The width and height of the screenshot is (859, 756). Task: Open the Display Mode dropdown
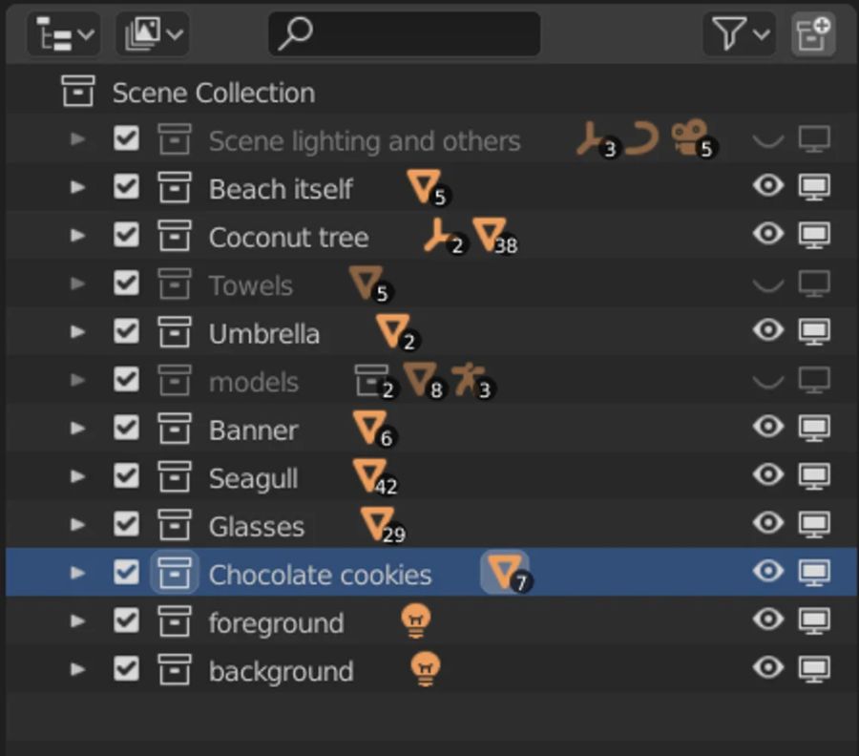[x=152, y=35]
